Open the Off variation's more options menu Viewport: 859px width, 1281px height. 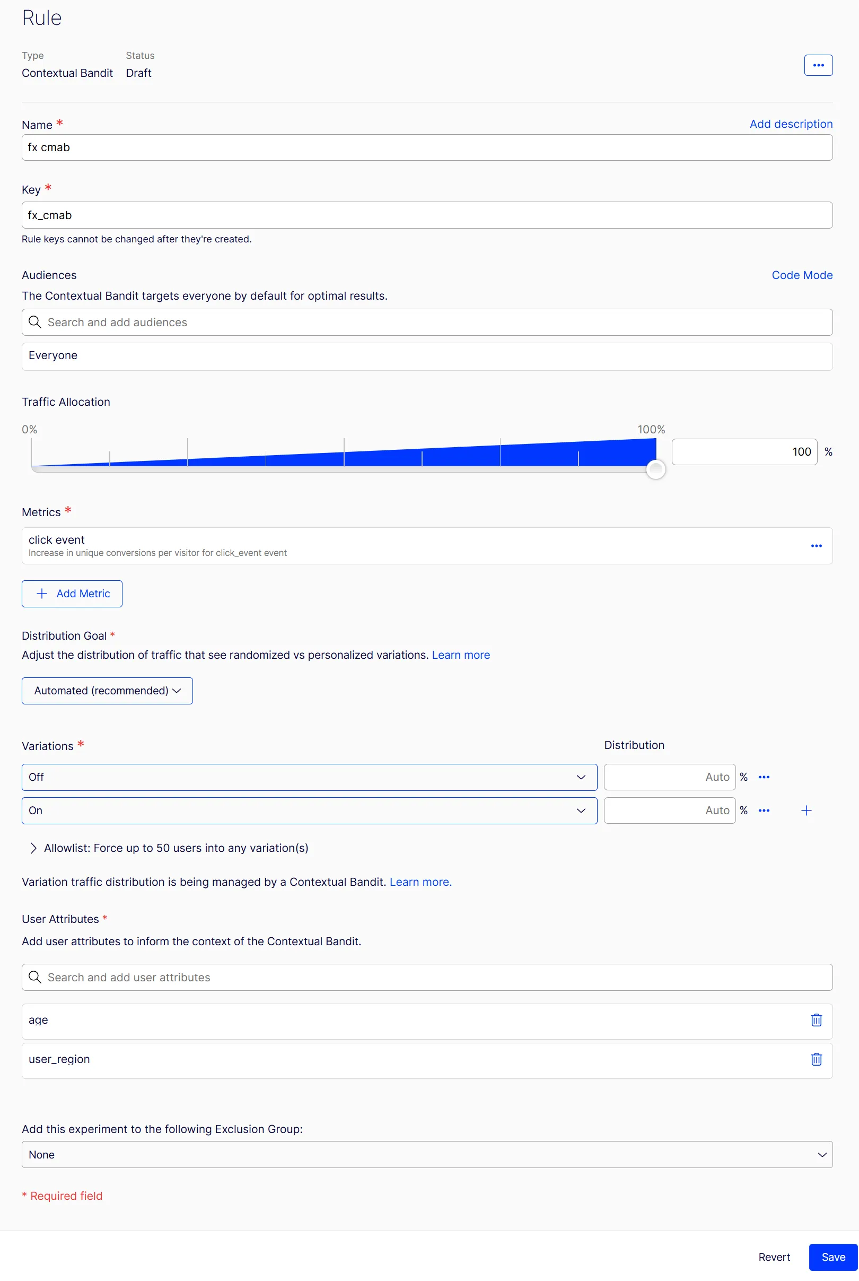[x=764, y=777]
